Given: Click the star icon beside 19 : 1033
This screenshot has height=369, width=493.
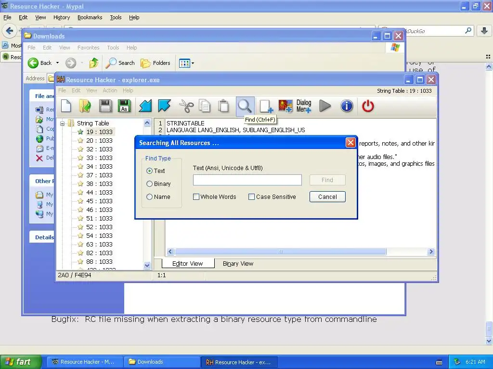Looking at the screenshot, I should [80, 132].
